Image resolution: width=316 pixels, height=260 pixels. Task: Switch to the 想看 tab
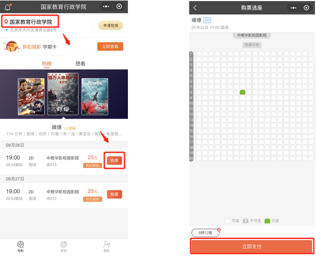[x=80, y=64]
